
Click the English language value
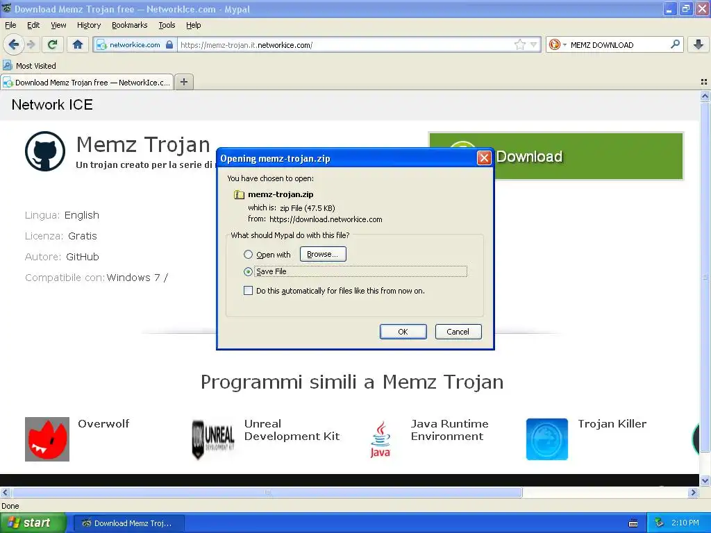(x=82, y=215)
